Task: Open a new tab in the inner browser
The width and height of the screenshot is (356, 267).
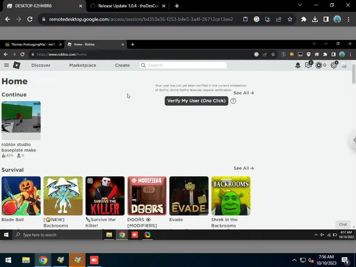Action: tap(132, 44)
